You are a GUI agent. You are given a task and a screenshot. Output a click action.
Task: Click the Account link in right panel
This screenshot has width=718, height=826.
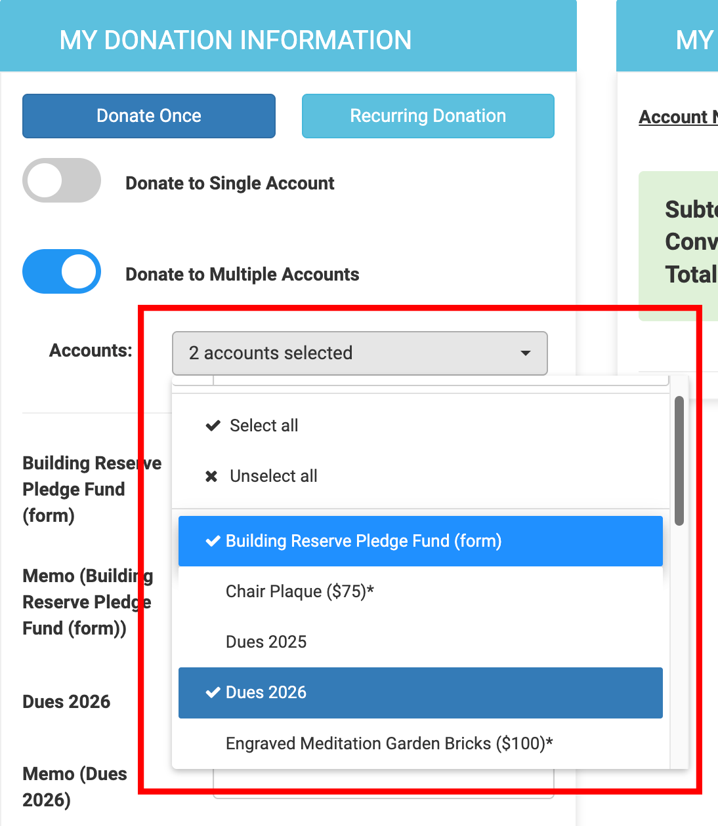coord(677,117)
